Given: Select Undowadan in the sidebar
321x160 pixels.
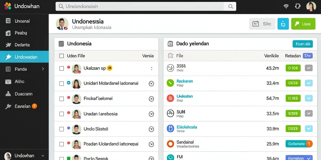Looking at the screenshot, I should click(x=24, y=57).
